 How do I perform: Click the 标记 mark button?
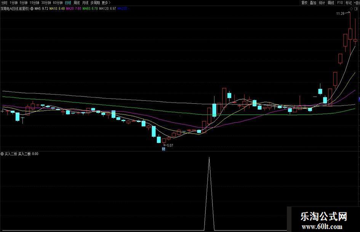pyautogui.click(x=349, y=3)
